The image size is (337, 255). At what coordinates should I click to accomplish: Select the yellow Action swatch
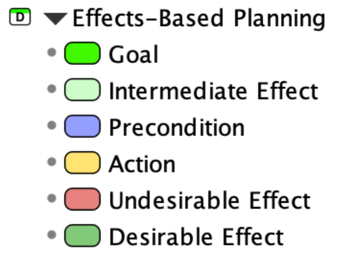[x=82, y=163]
